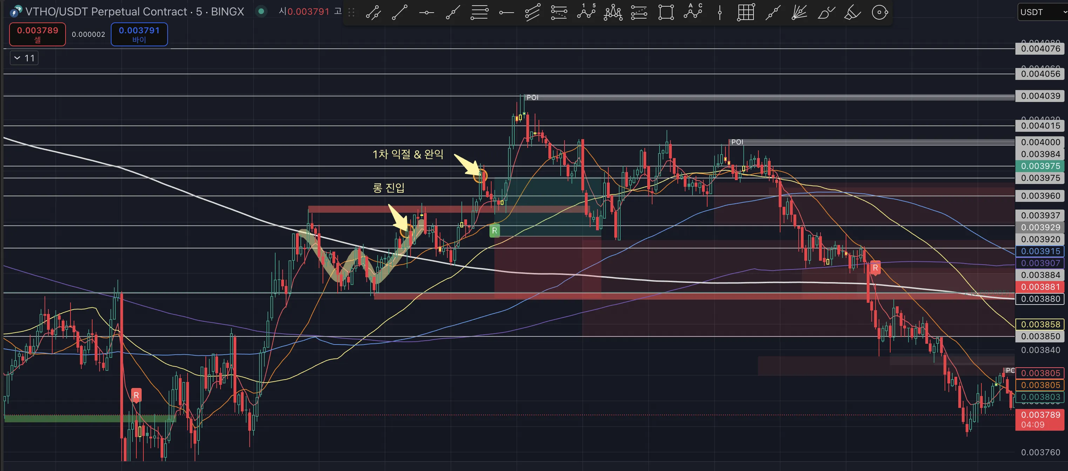The width and height of the screenshot is (1068, 471).
Task: Click the 0.003984 price axis label
Action: (1040, 154)
